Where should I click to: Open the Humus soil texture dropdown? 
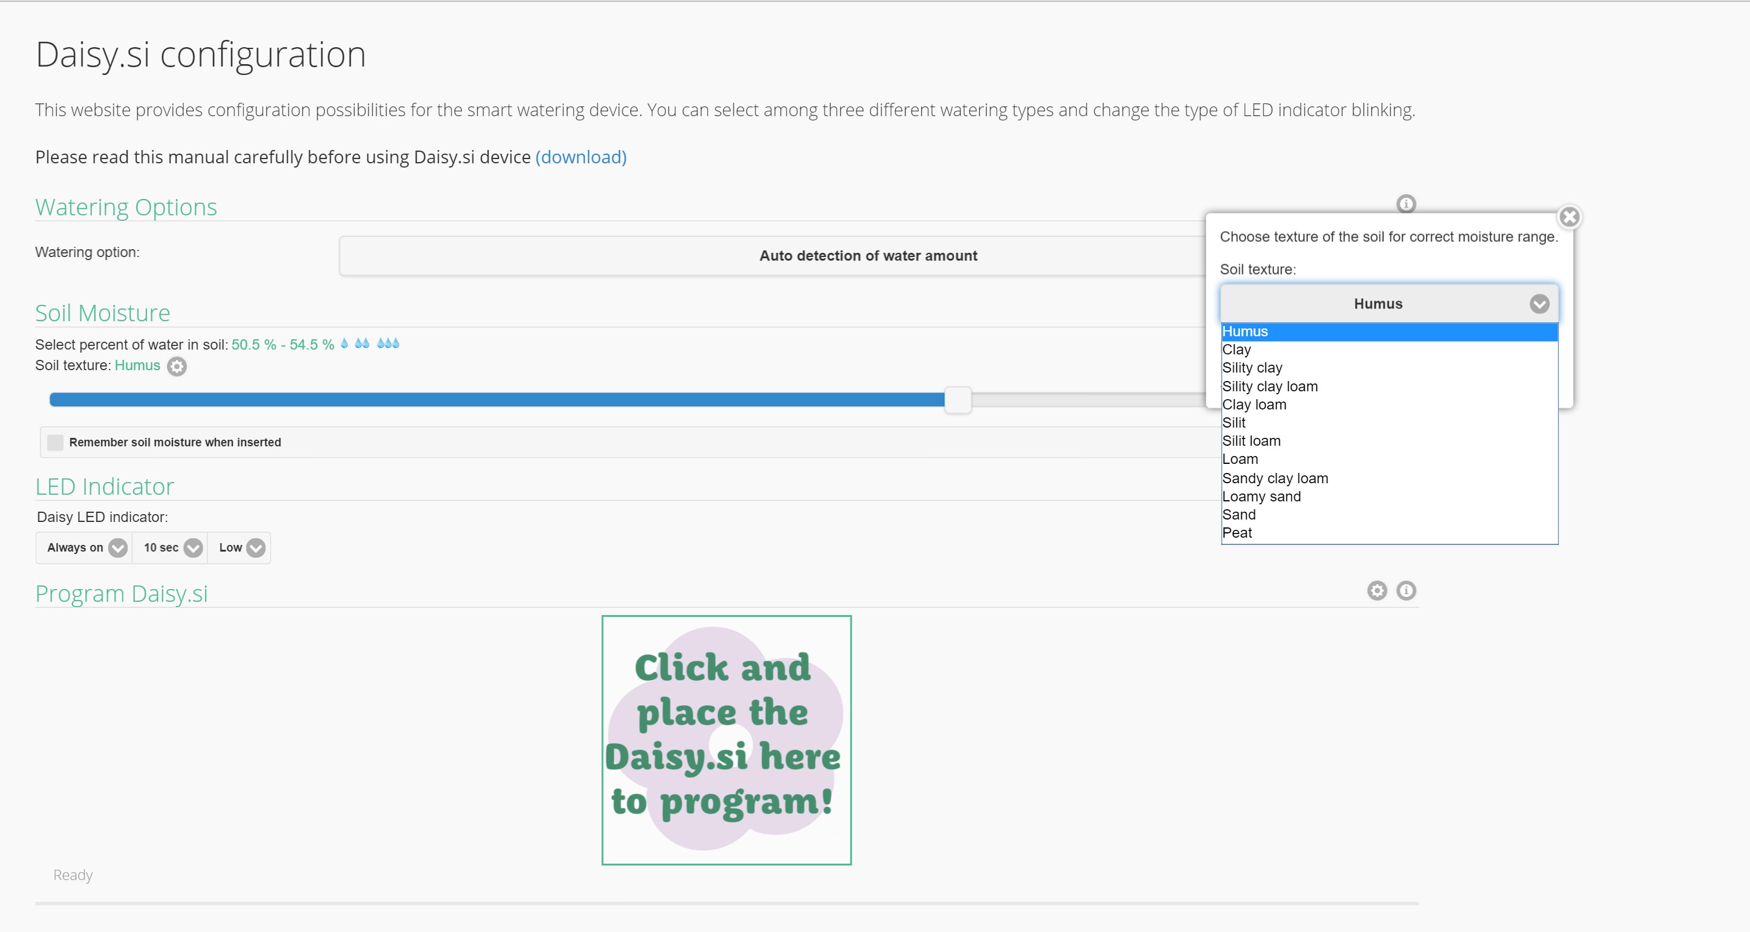(x=1389, y=304)
